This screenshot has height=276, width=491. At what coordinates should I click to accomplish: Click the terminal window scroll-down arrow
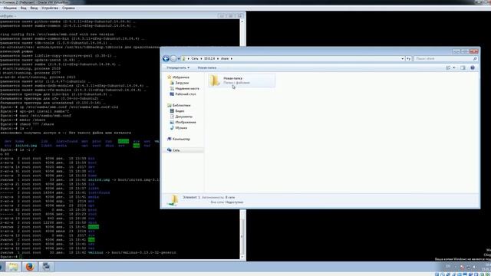tap(242, 257)
